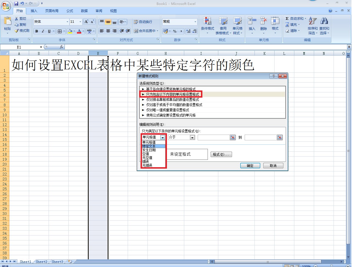Decrease decimal places
The width and height of the screenshot is (352, 267).
pos(194,31)
